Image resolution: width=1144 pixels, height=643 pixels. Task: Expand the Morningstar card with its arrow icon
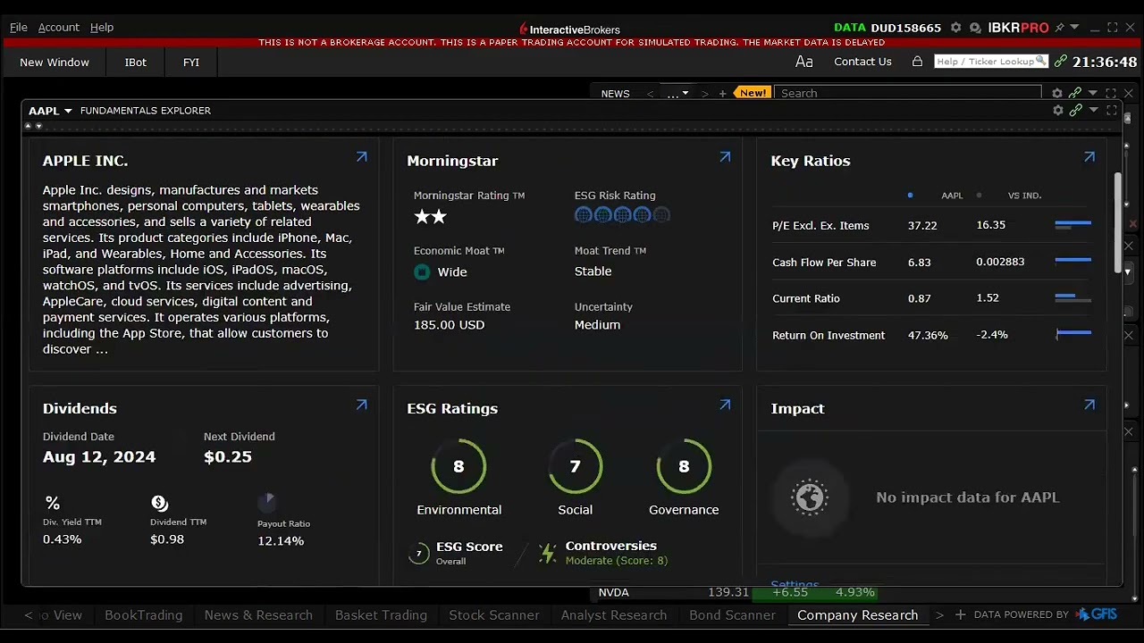coord(725,157)
